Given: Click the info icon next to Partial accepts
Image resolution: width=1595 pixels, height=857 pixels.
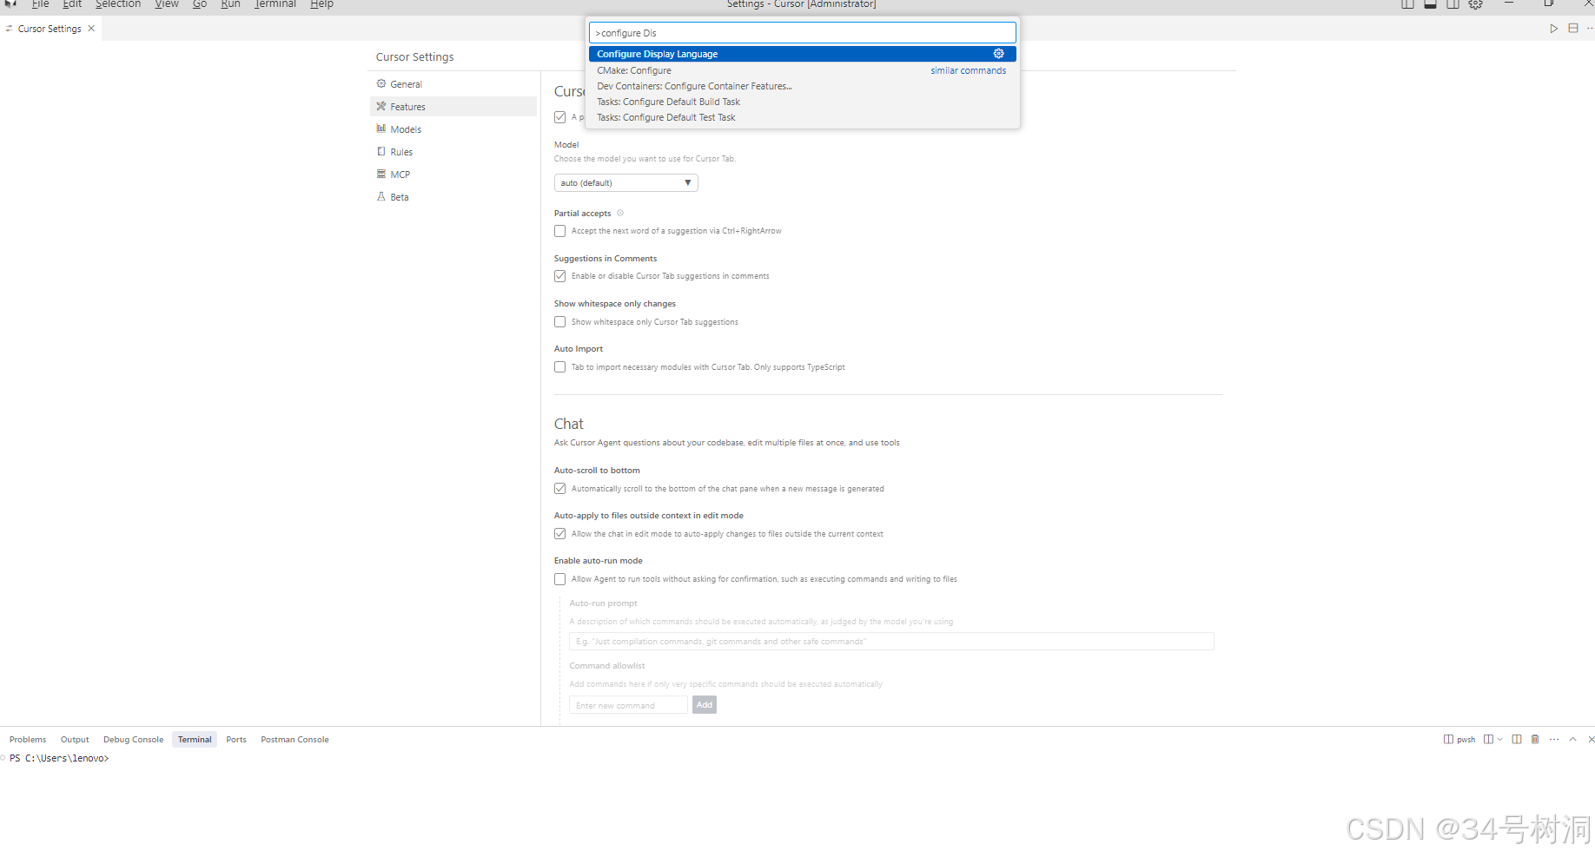Looking at the screenshot, I should tap(620, 213).
